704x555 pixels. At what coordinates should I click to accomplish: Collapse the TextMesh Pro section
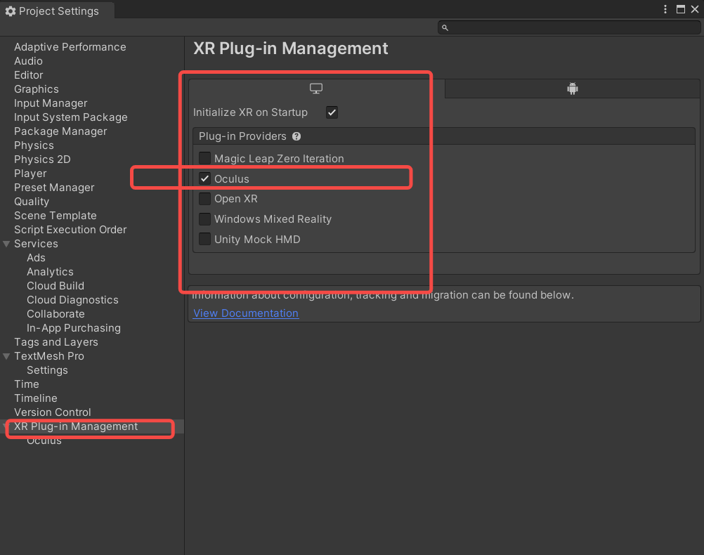coord(6,356)
